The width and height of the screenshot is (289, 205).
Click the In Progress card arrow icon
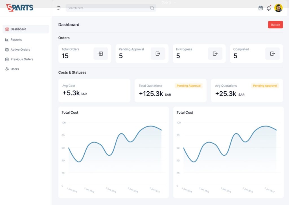(215, 54)
